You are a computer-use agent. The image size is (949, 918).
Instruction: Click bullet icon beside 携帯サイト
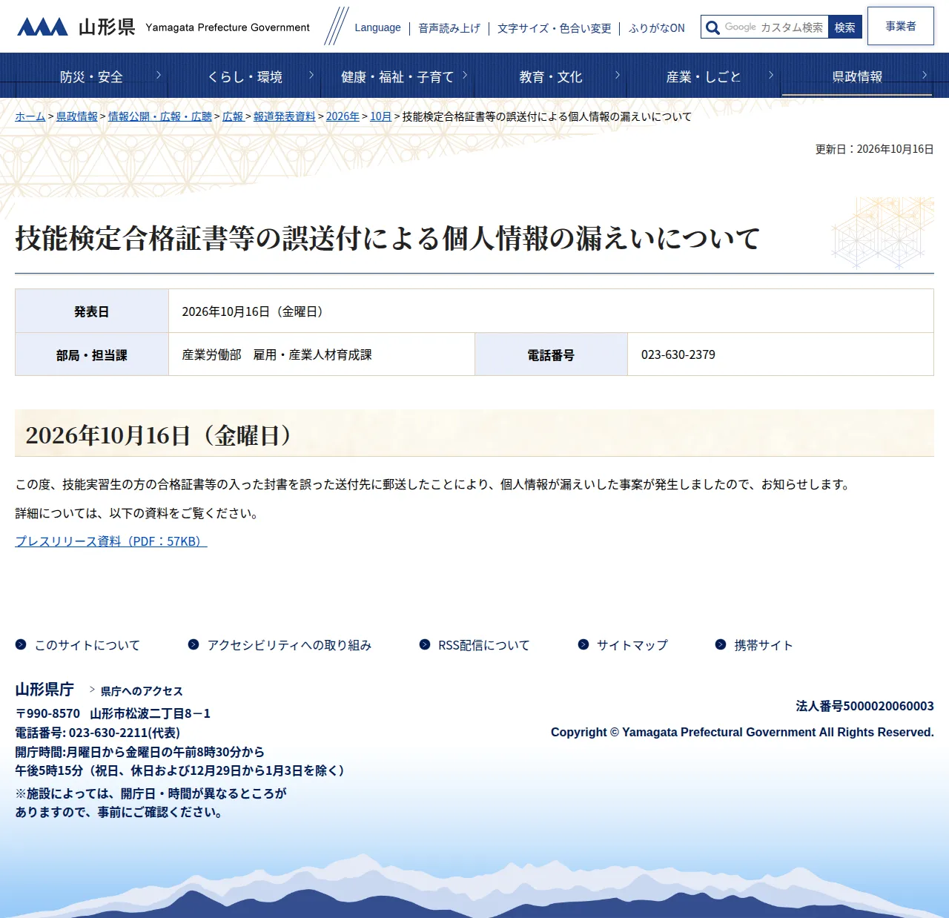721,644
